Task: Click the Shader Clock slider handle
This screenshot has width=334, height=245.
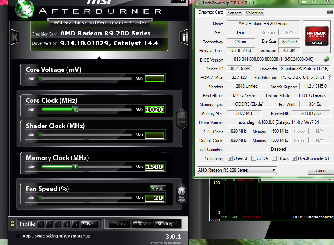Action: point(40,135)
